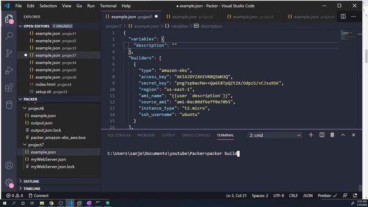Create a new terminal with plus icon
This screenshot has width=368, height=207.
pos(311,135)
